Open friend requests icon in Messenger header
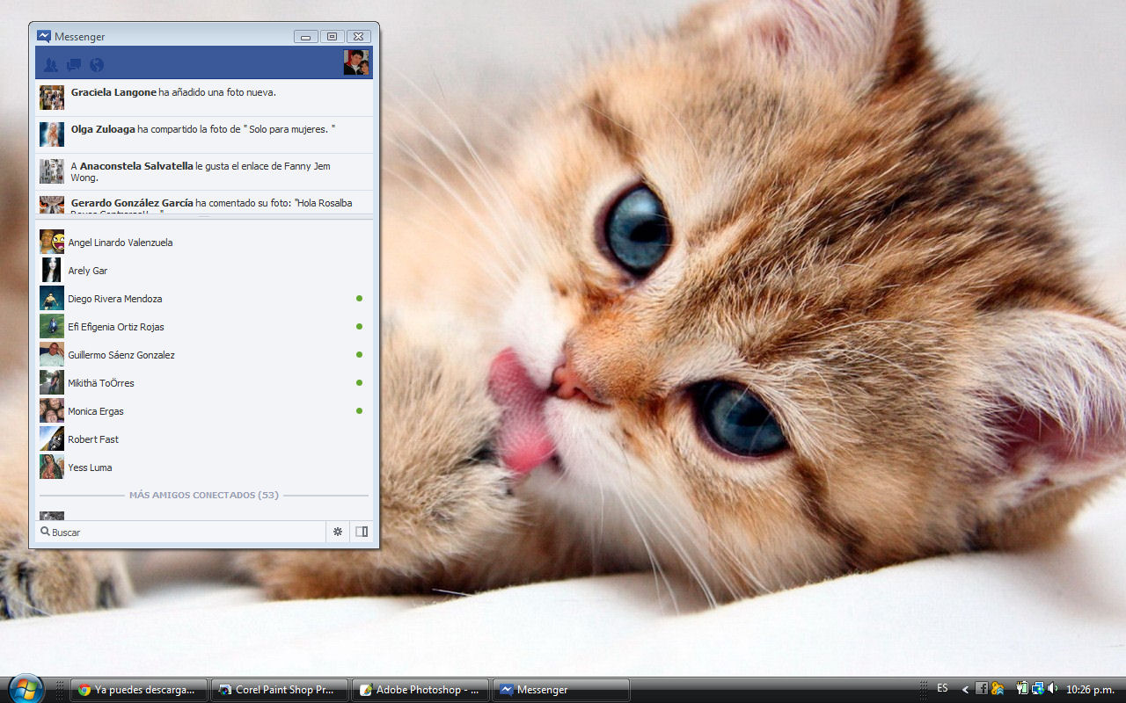 [50, 64]
